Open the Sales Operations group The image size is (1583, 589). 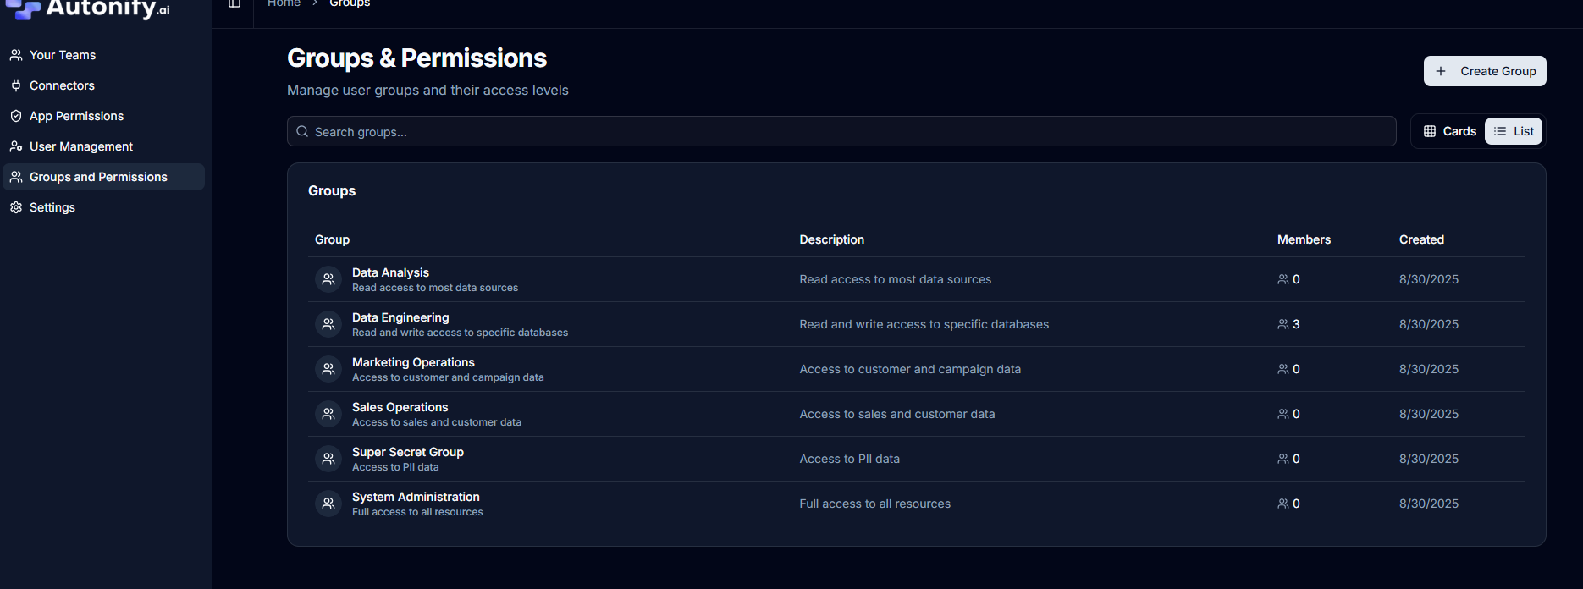[x=400, y=407]
